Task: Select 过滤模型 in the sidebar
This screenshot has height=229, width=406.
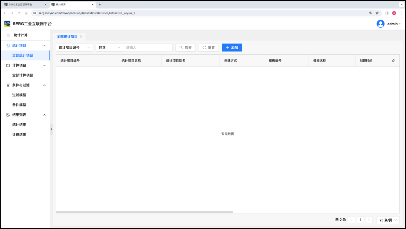Action: pyautogui.click(x=19, y=95)
